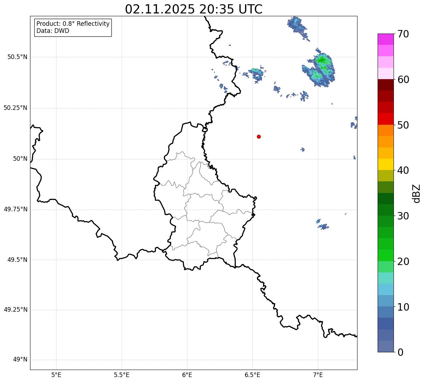Click the colorbar tick label 20
Image resolution: width=425 pixels, height=382 pixels.
pyautogui.click(x=403, y=261)
